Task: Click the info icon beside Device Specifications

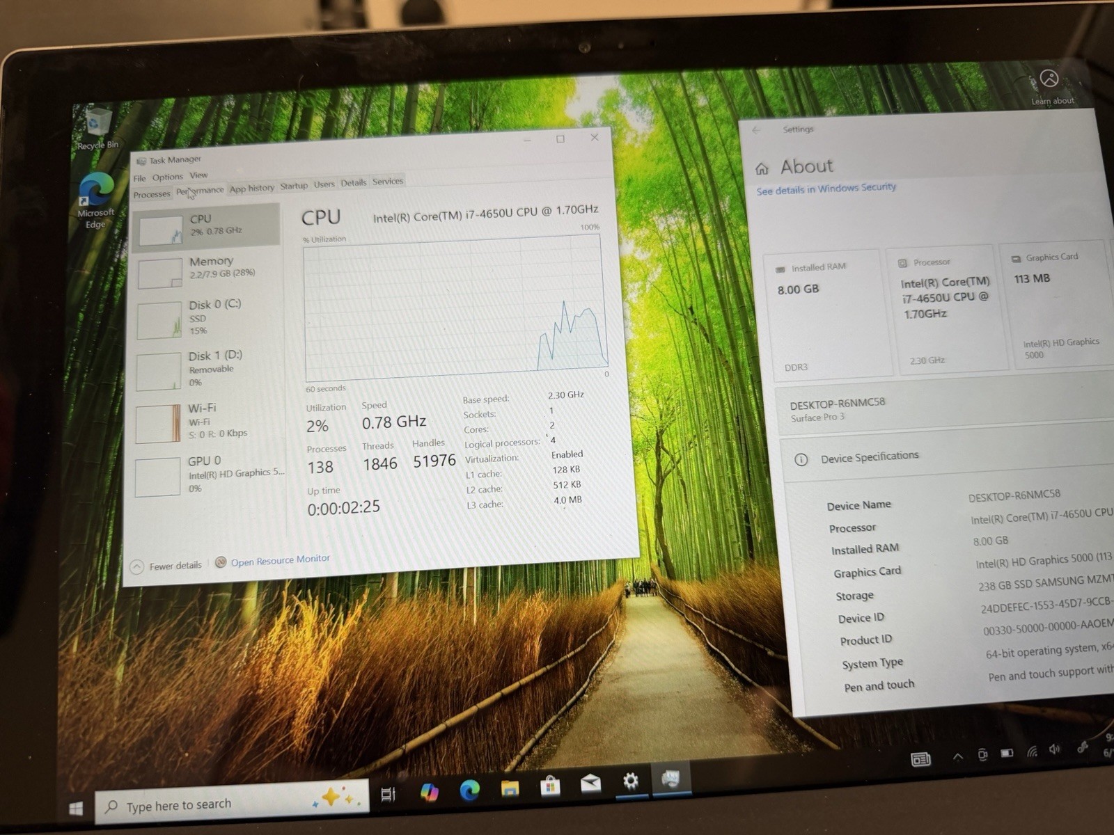Action: click(x=801, y=460)
